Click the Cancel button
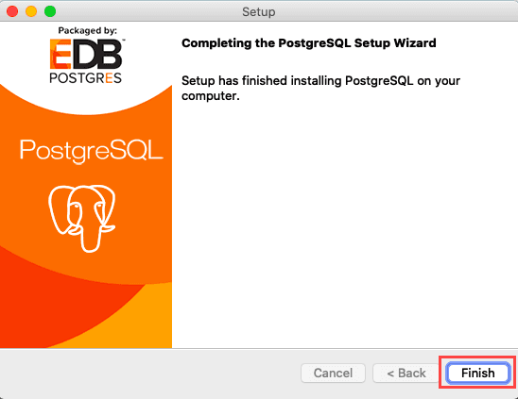Viewport: 518px width, 399px height. point(333,373)
